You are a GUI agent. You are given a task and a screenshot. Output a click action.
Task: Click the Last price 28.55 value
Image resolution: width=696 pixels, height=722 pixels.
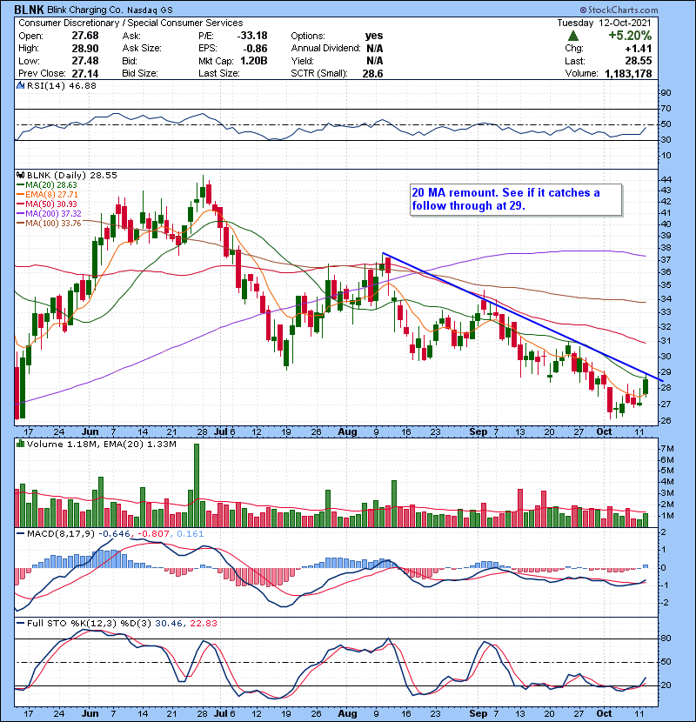click(638, 61)
